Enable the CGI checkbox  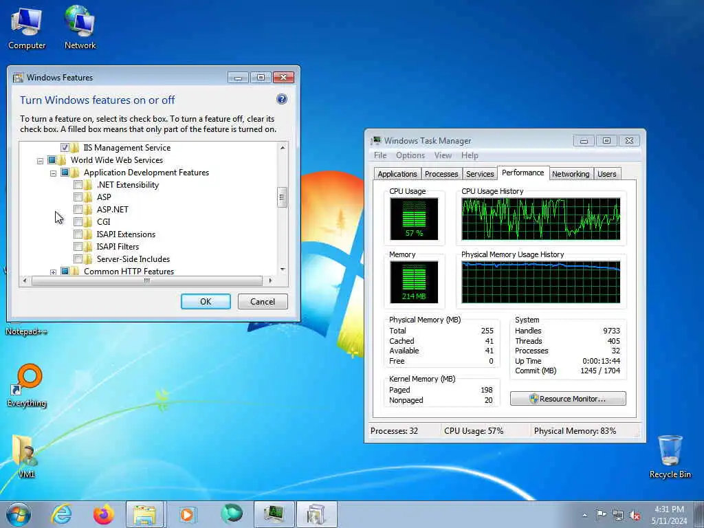coord(78,222)
